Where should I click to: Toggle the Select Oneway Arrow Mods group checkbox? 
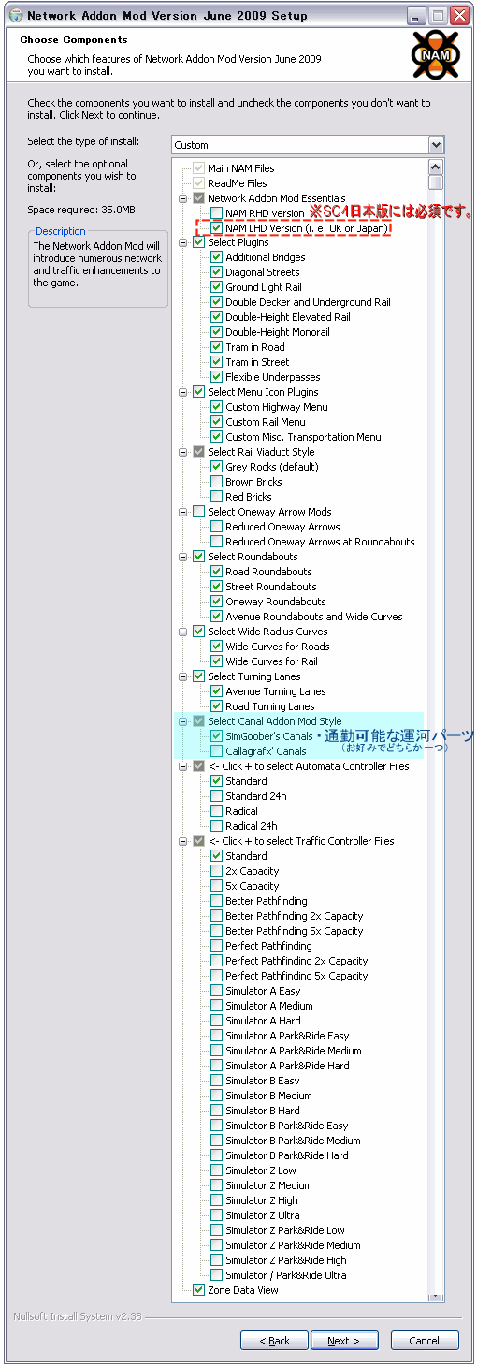click(x=198, y=512)
